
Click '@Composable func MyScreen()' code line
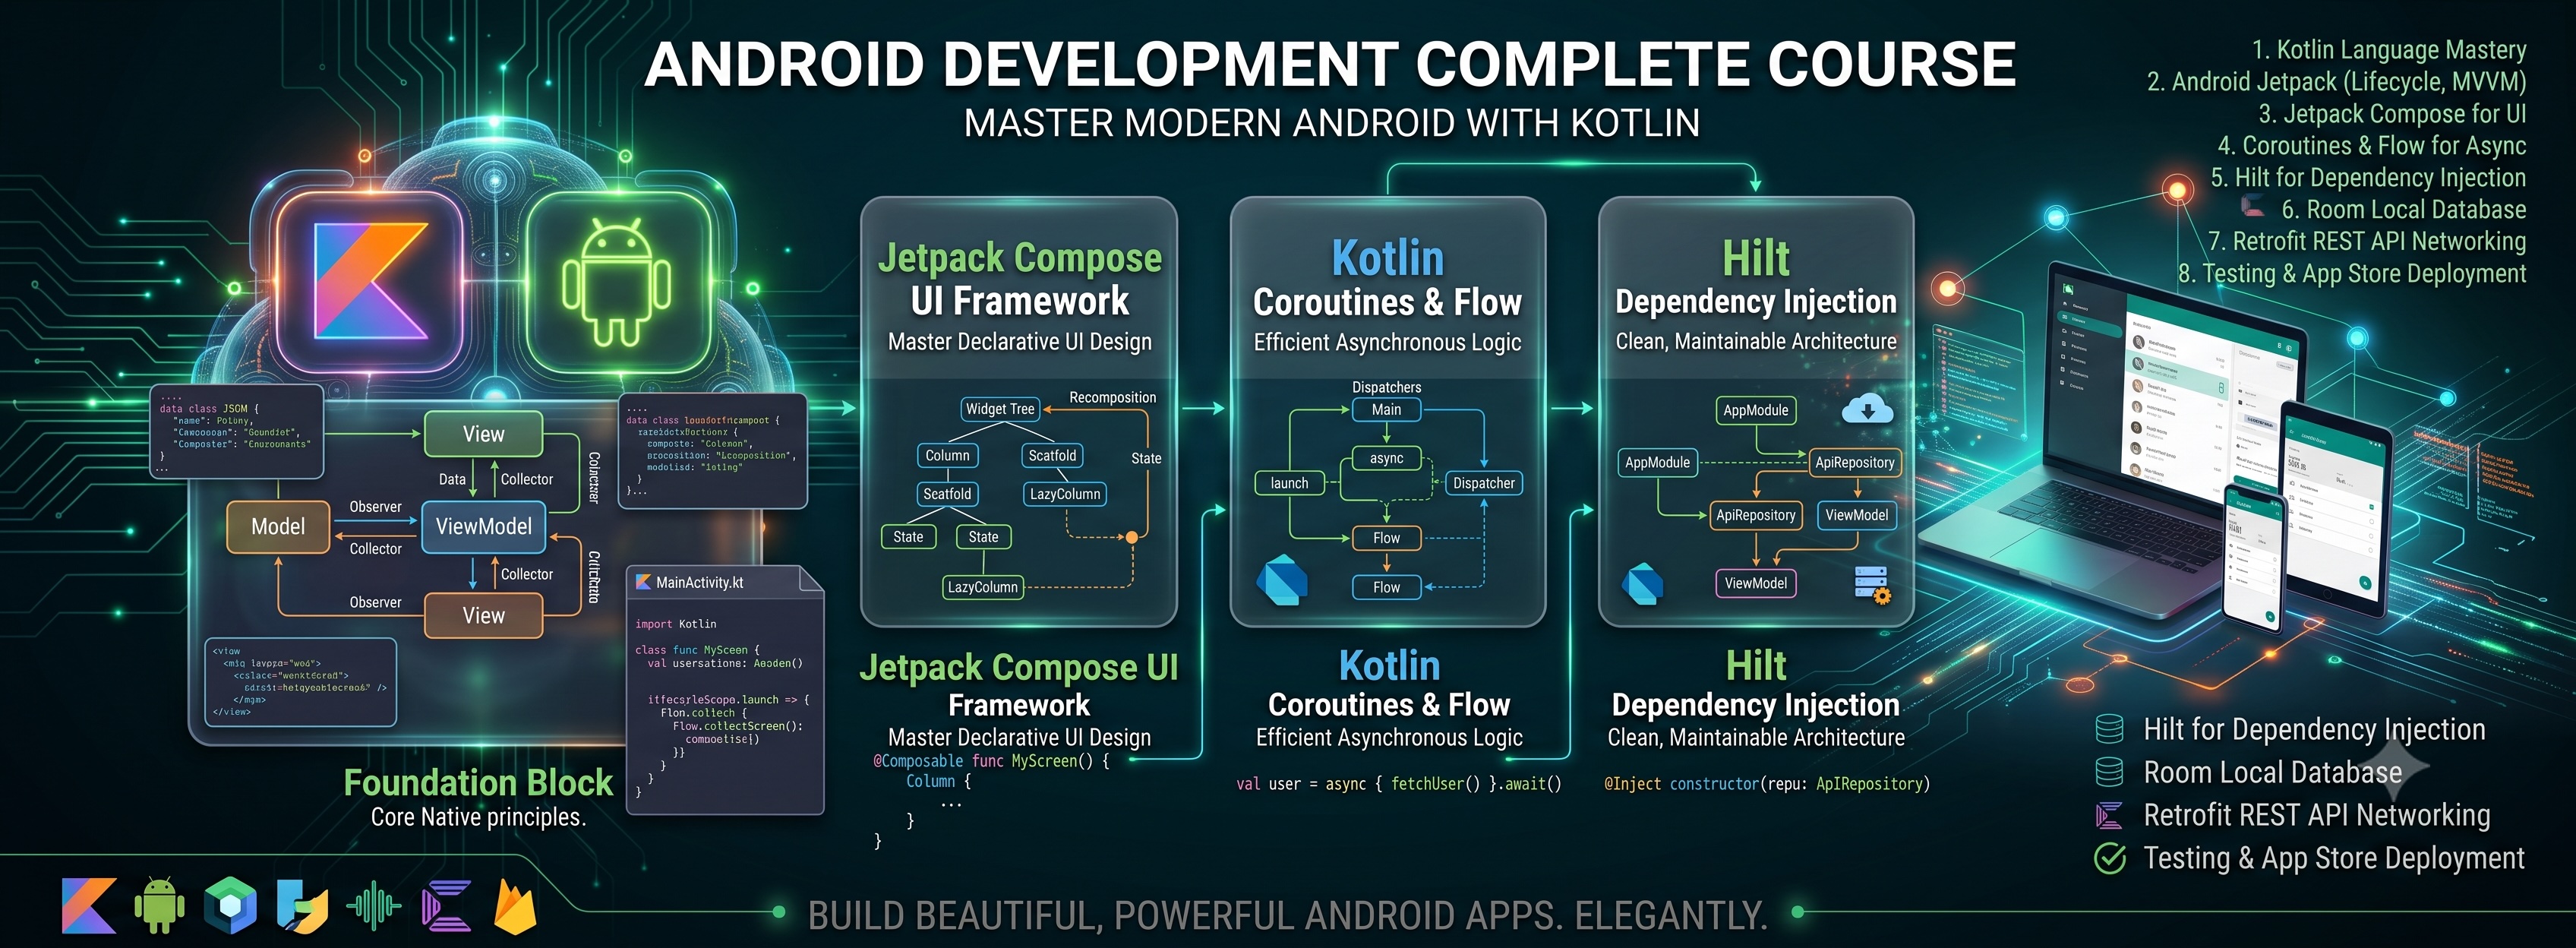tap(992, 761)
